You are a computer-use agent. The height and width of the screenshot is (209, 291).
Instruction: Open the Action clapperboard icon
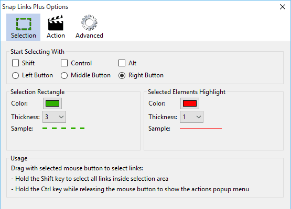(56, 23)
